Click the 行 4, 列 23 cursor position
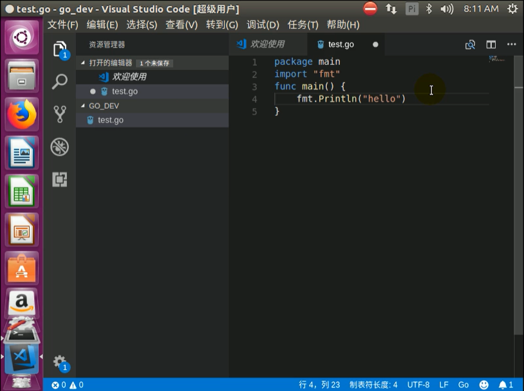Screen dimensions: 524x391 (319, 385)
